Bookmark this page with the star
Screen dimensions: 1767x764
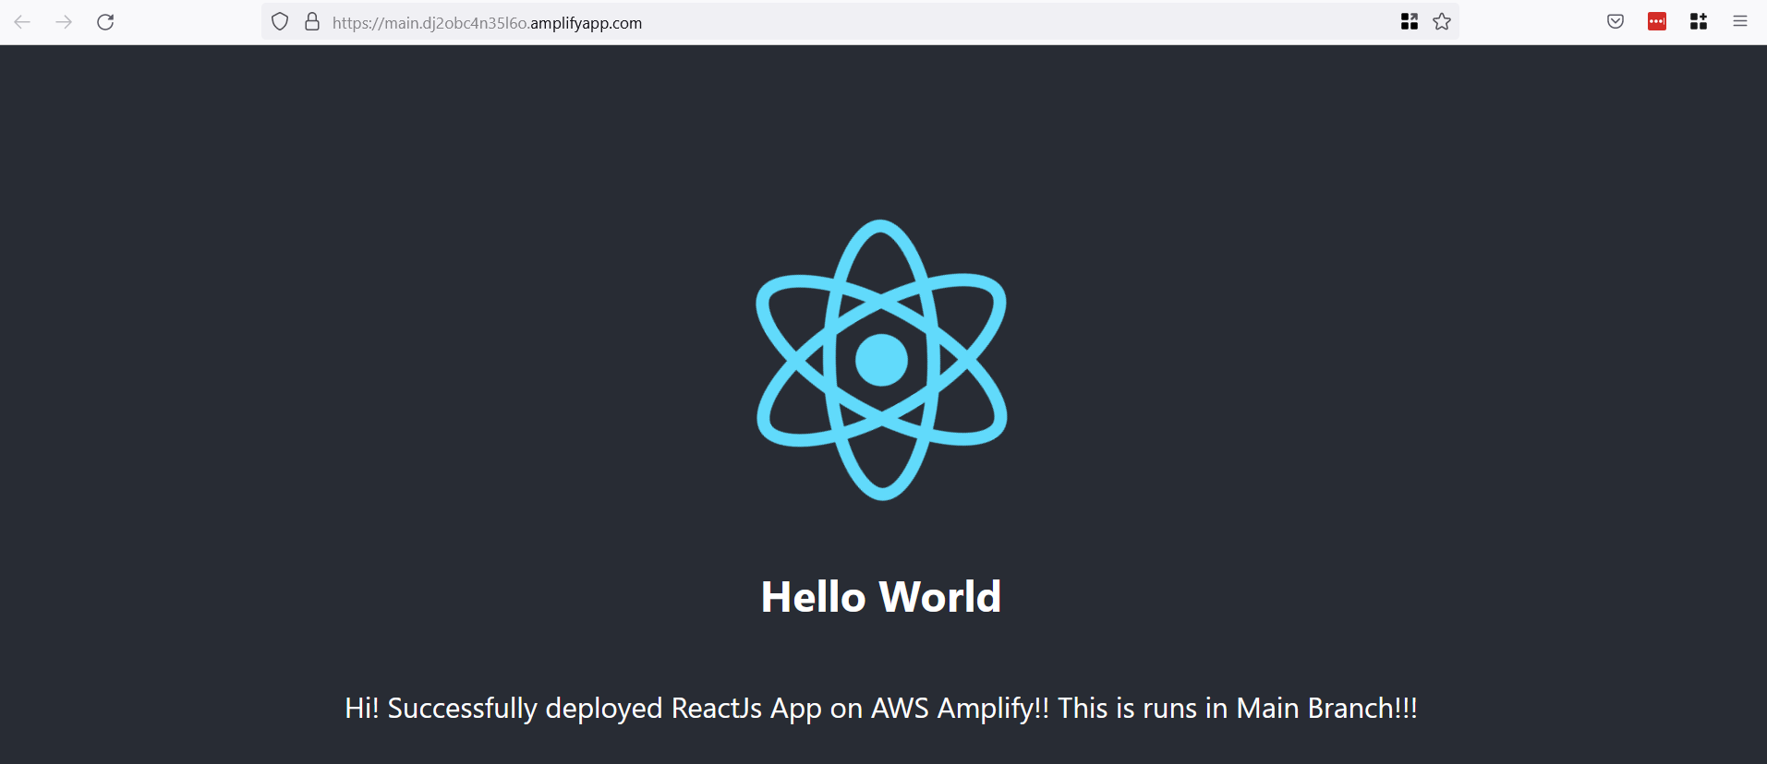click(1442, 22)
